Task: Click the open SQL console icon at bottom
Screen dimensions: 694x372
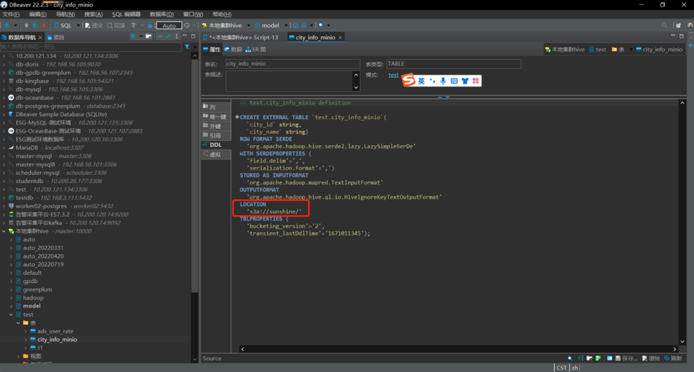Action: coord(610,358)
